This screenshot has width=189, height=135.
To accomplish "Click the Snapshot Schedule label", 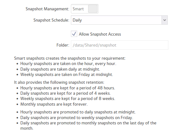I will [51, 20].
